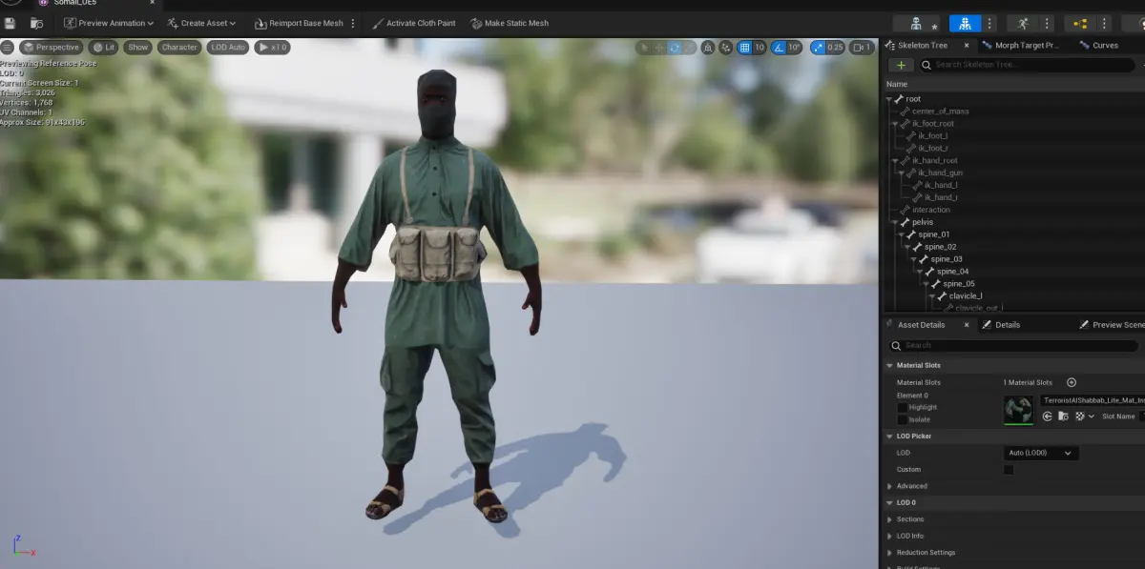Click the camera speed button
Image resolution: width=1145 pixels, height=569 pixels.
863,47
